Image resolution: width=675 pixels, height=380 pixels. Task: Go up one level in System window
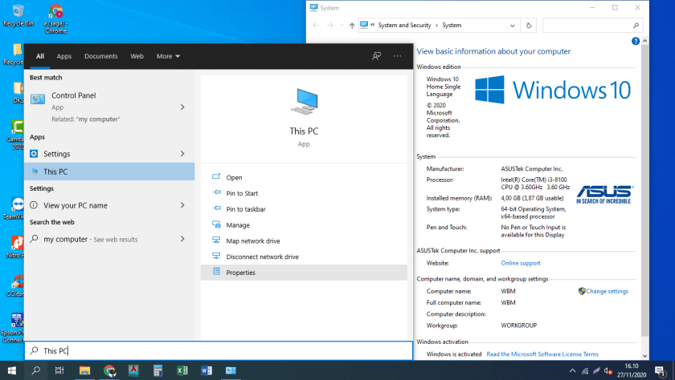tap(352, 26)
